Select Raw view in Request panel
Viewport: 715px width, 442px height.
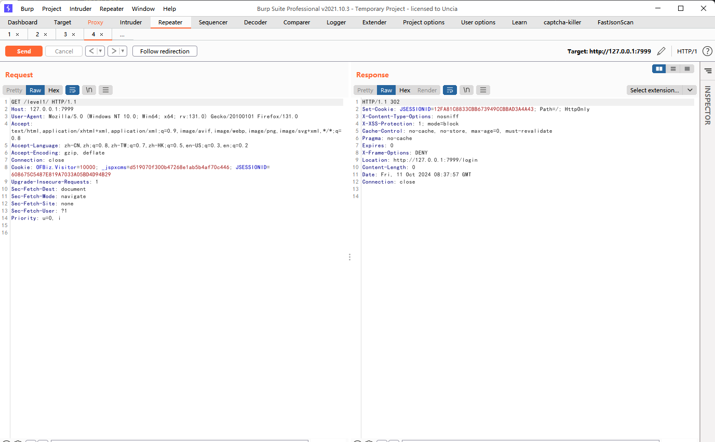click(x=35, y=90)
